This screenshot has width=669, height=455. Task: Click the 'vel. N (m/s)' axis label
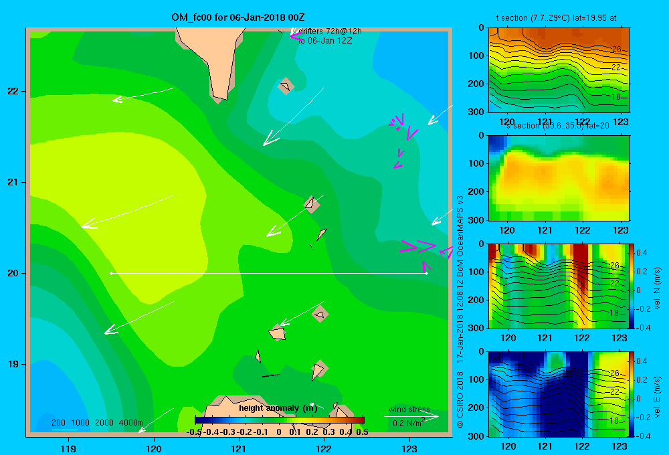pos(657,288)
